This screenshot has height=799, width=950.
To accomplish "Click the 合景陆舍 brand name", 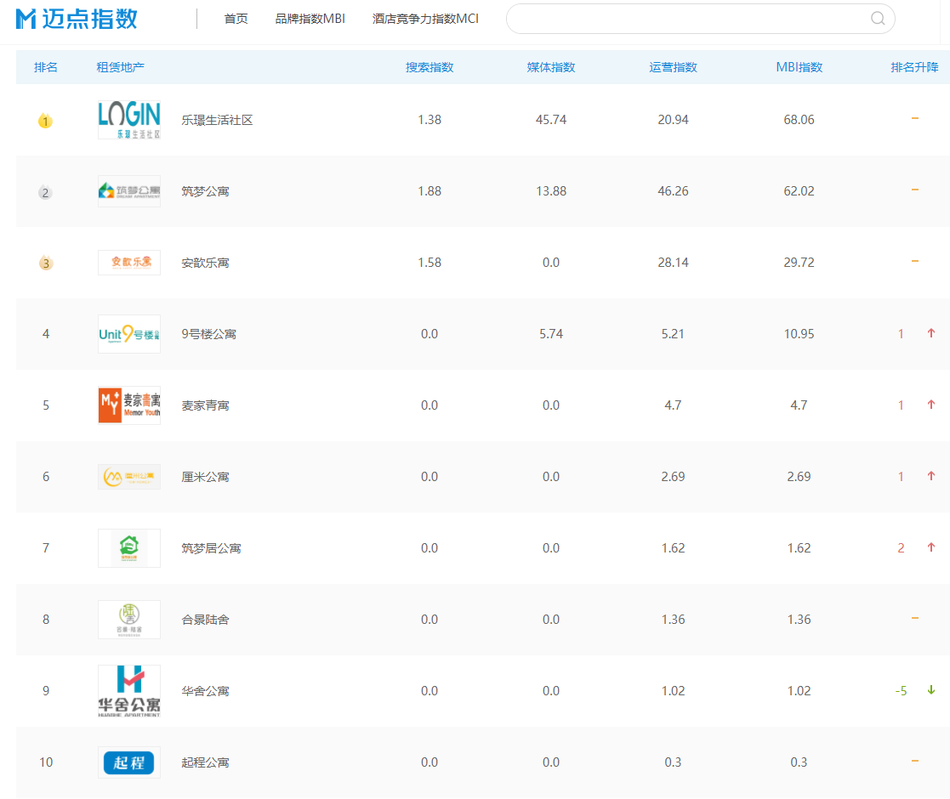I will tap(205, 620).
